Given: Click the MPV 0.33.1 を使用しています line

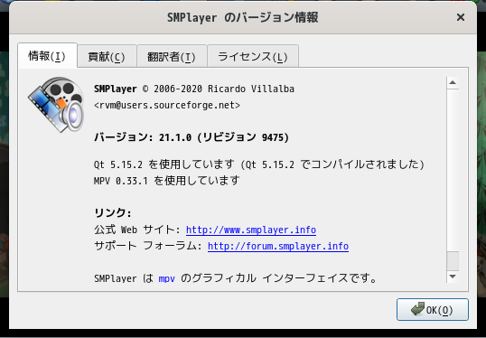Looking at the screenshot, I should pos(167,180).
